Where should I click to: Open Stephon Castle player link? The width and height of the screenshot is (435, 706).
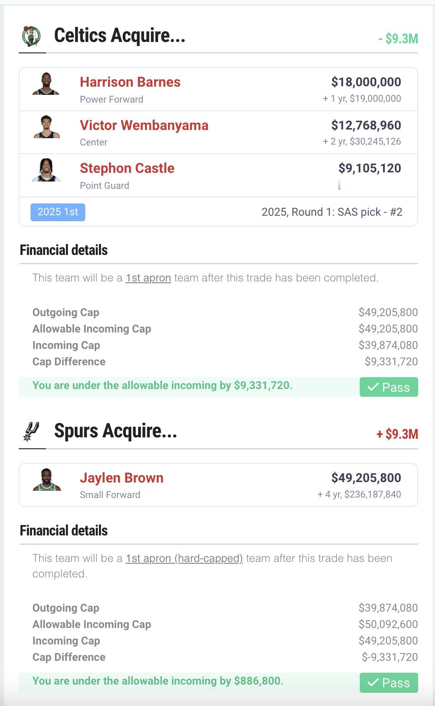point(127,168)
